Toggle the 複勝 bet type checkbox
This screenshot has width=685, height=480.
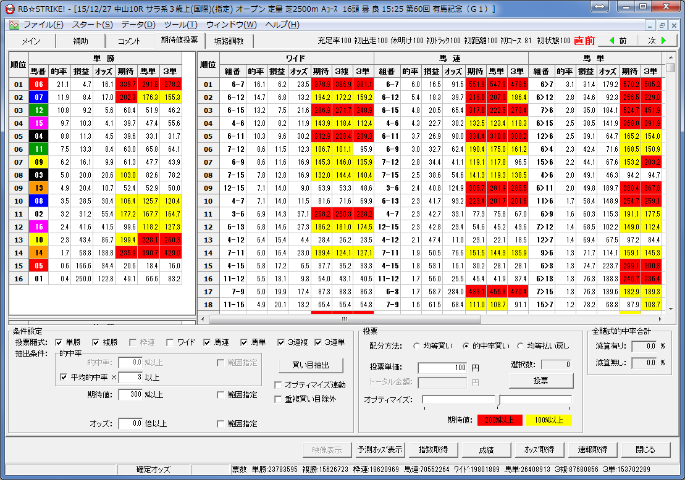pos(95,342)
